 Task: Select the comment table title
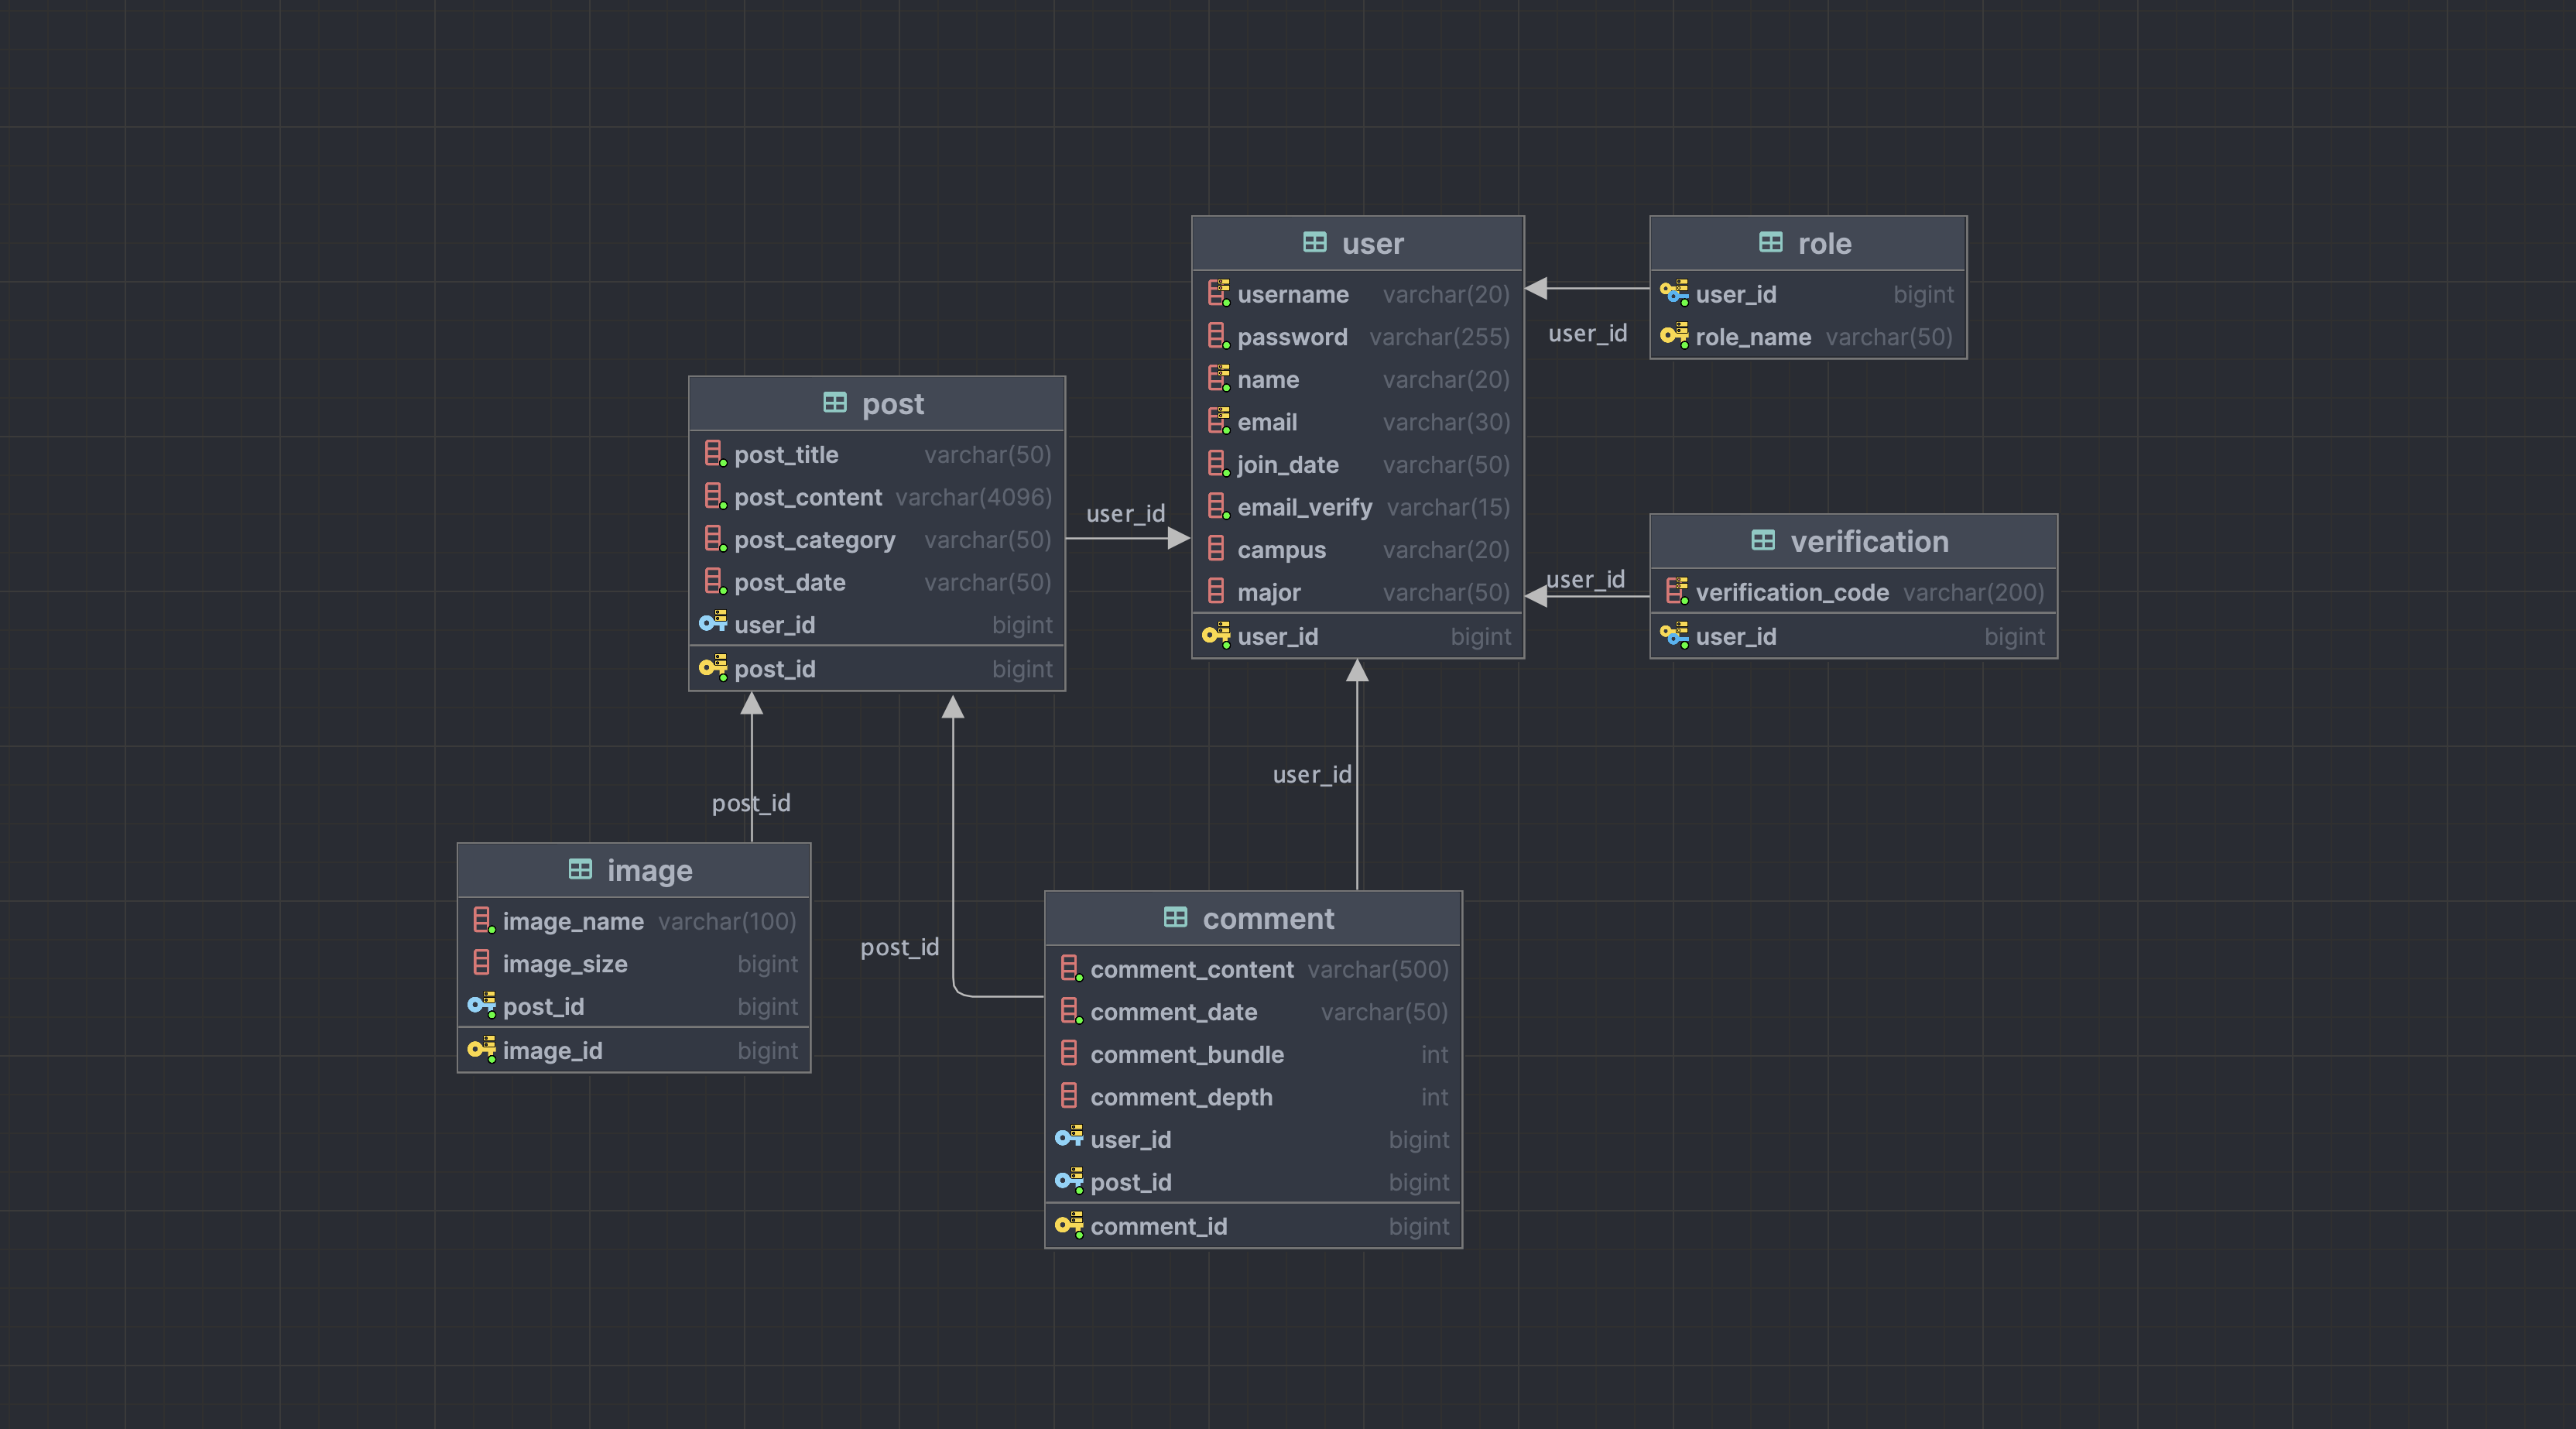point(1267,918)
